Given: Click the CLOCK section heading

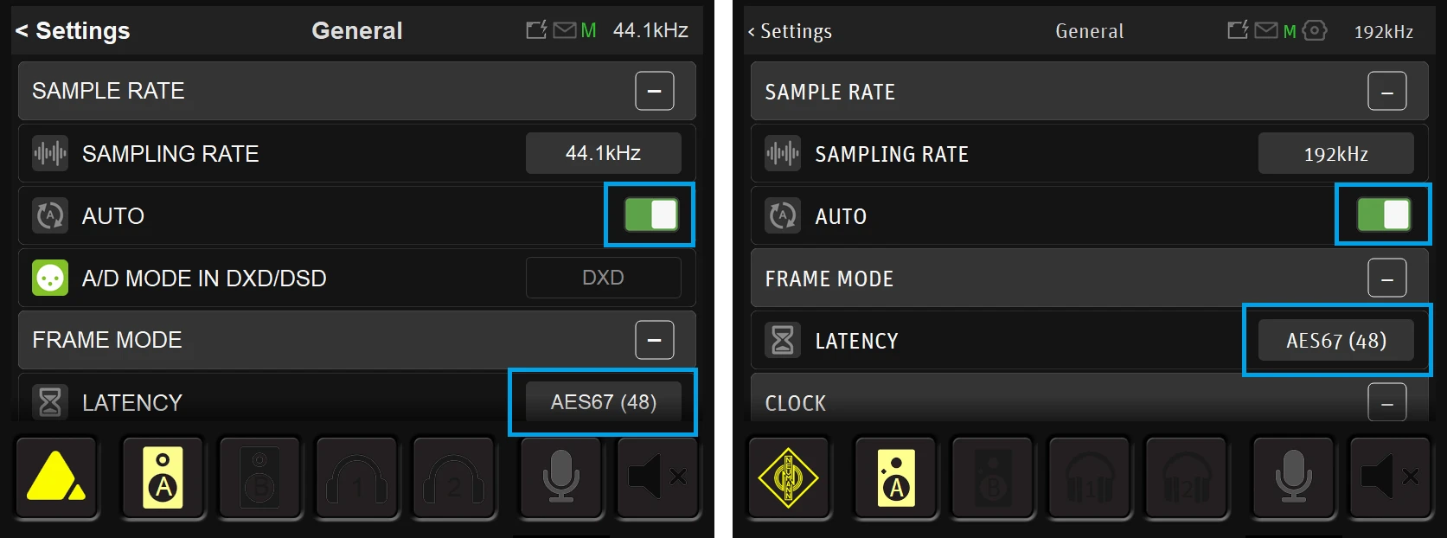Looking at the screenshot, I should [x=796, y=403].
